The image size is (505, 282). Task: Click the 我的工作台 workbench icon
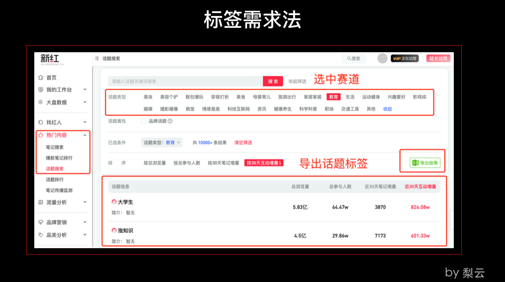click(41, 90)
